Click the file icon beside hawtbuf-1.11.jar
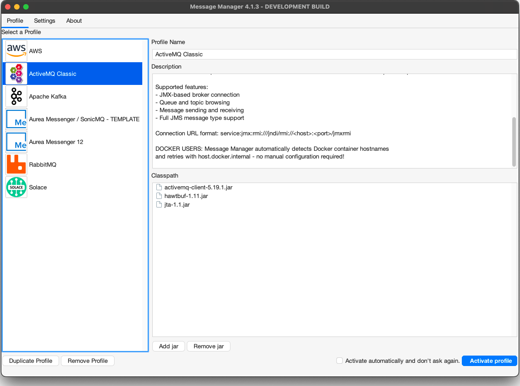520x386 pixels. tap(159, 196)
